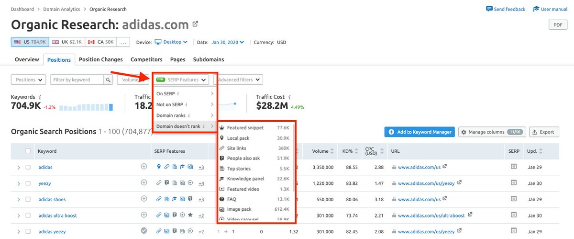The width and height of the screenshot is (574, 239).
Task: Choose Featured snippet from submenu
Action: [254, 128]
